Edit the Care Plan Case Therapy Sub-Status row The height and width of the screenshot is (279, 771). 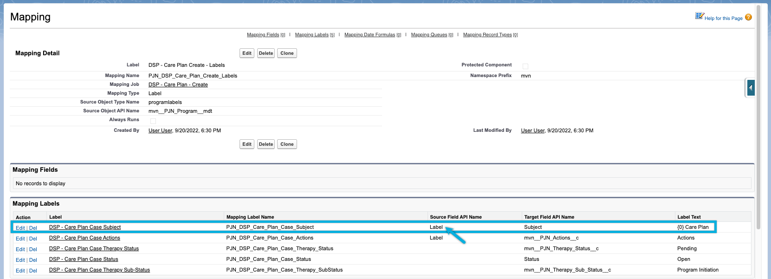tap(20, 271)
